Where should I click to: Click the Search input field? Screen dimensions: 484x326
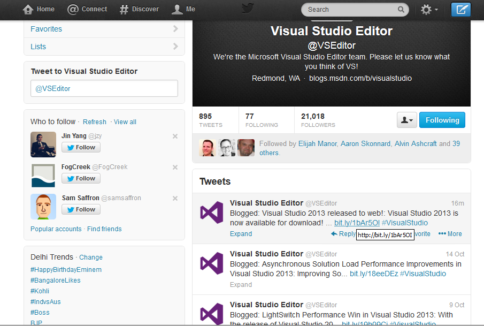point(355,10)
